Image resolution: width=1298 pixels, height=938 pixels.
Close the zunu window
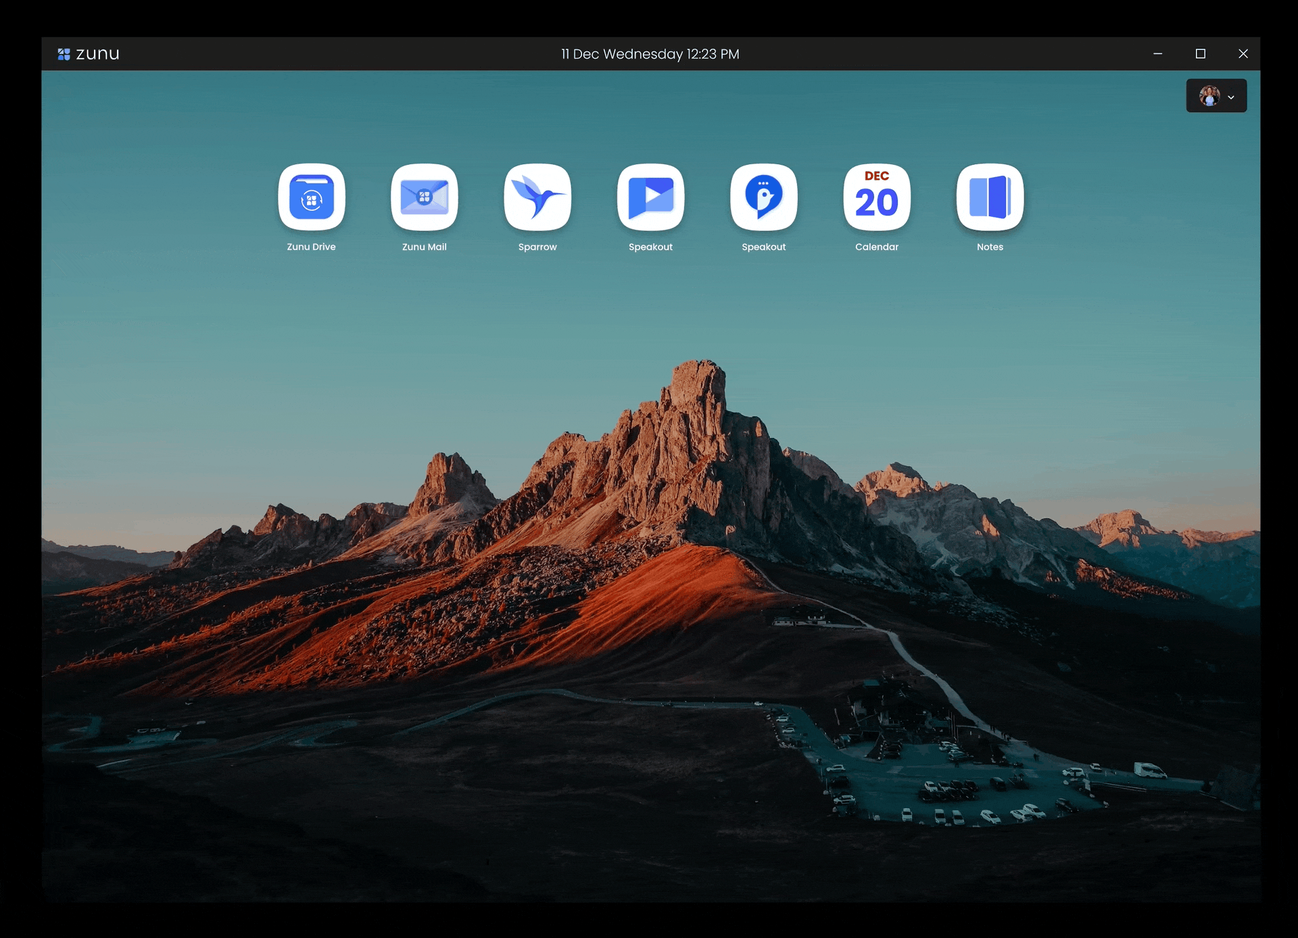[1243, 54]
